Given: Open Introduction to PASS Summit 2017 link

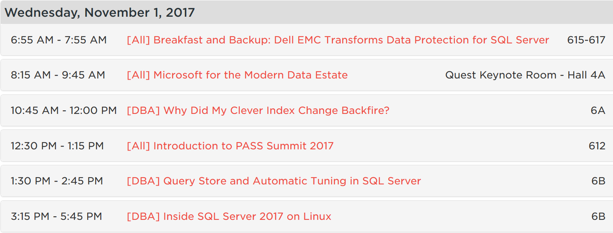Looking at the screenshot, I should tap(230, 146).
